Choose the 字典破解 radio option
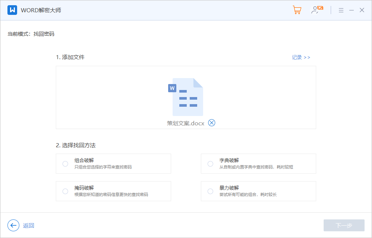The width and height of the screenshot is (372, 238). point(211,164)
